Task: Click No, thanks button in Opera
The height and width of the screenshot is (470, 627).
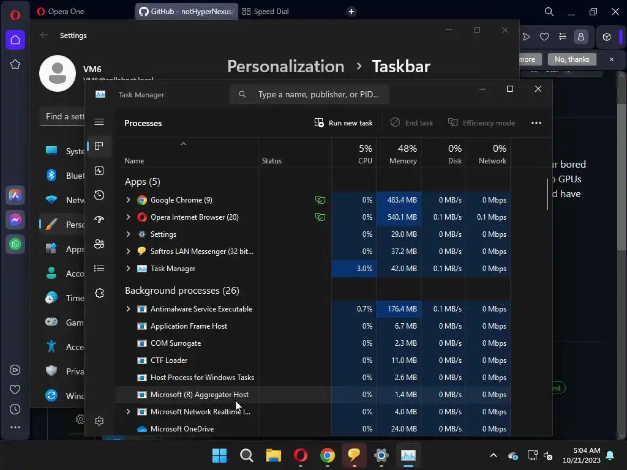Action: (x=572, y=59)
